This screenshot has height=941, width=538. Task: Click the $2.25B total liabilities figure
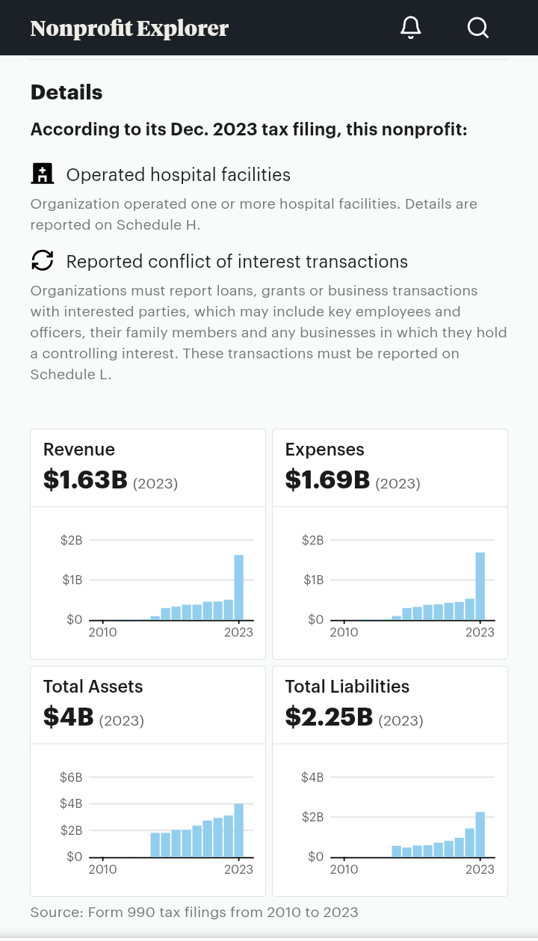pos(329,717)
